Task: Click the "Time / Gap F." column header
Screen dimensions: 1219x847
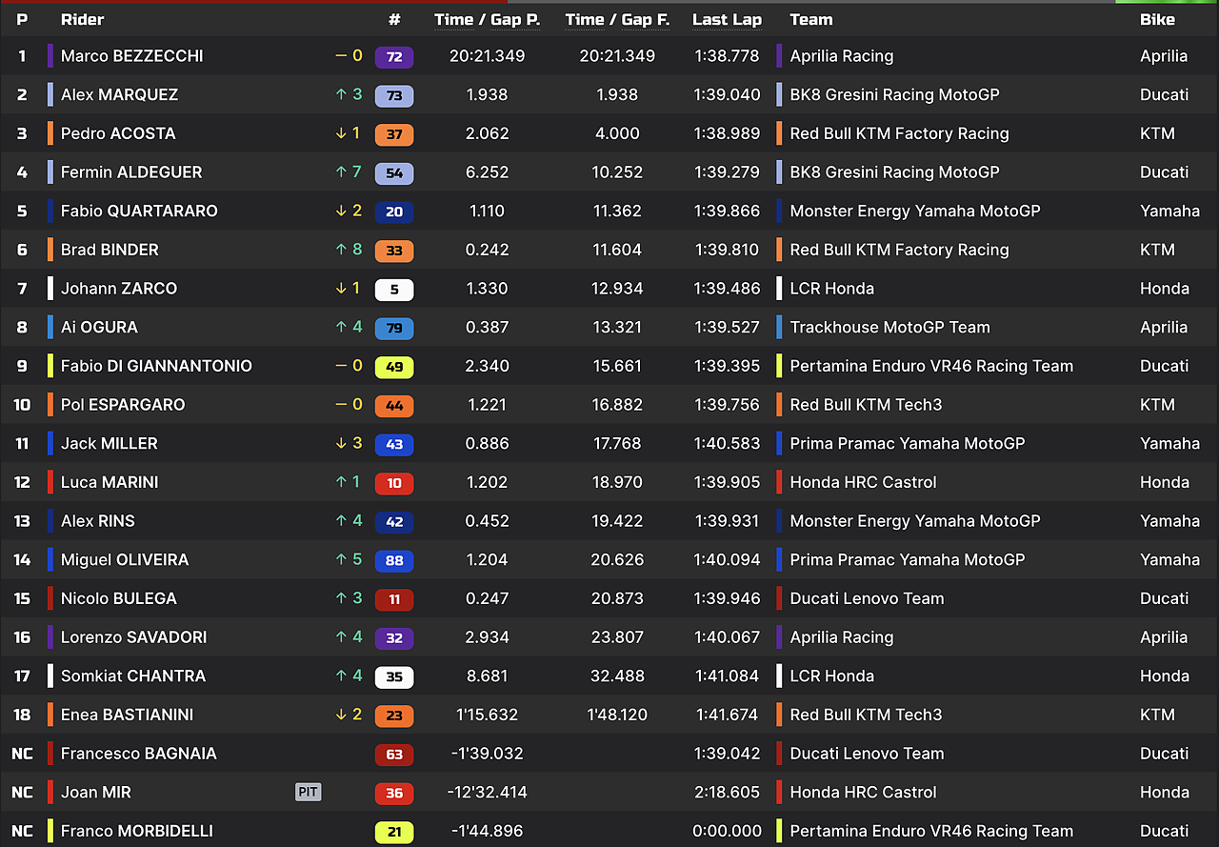Action: (x=617, y=19)
